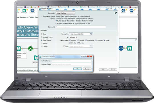Click the workflow file tab Identify_Customers_in_Proximity
The image size is (154, 103).
tap(27, 17)
